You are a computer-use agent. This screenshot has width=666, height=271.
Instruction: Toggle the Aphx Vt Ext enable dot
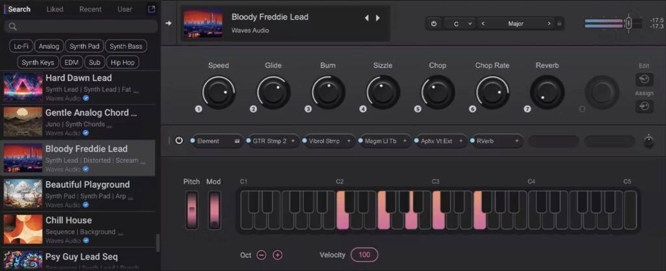[x=417, y=141]
